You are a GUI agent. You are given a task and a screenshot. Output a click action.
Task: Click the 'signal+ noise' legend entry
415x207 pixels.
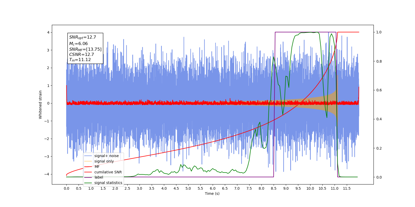tap(106, 156)
